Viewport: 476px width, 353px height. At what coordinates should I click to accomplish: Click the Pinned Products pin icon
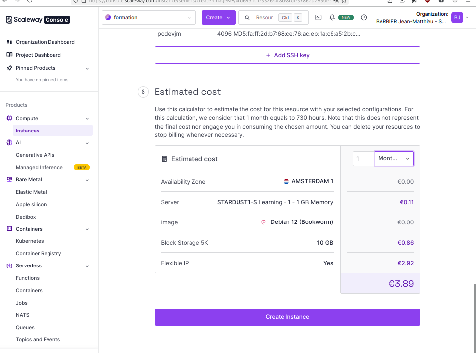(9, 68)
